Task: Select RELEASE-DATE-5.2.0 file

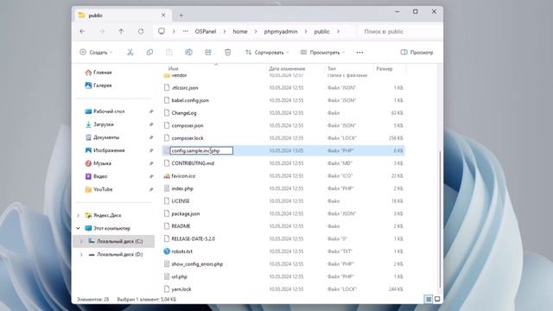Action: tap(193, 238)
